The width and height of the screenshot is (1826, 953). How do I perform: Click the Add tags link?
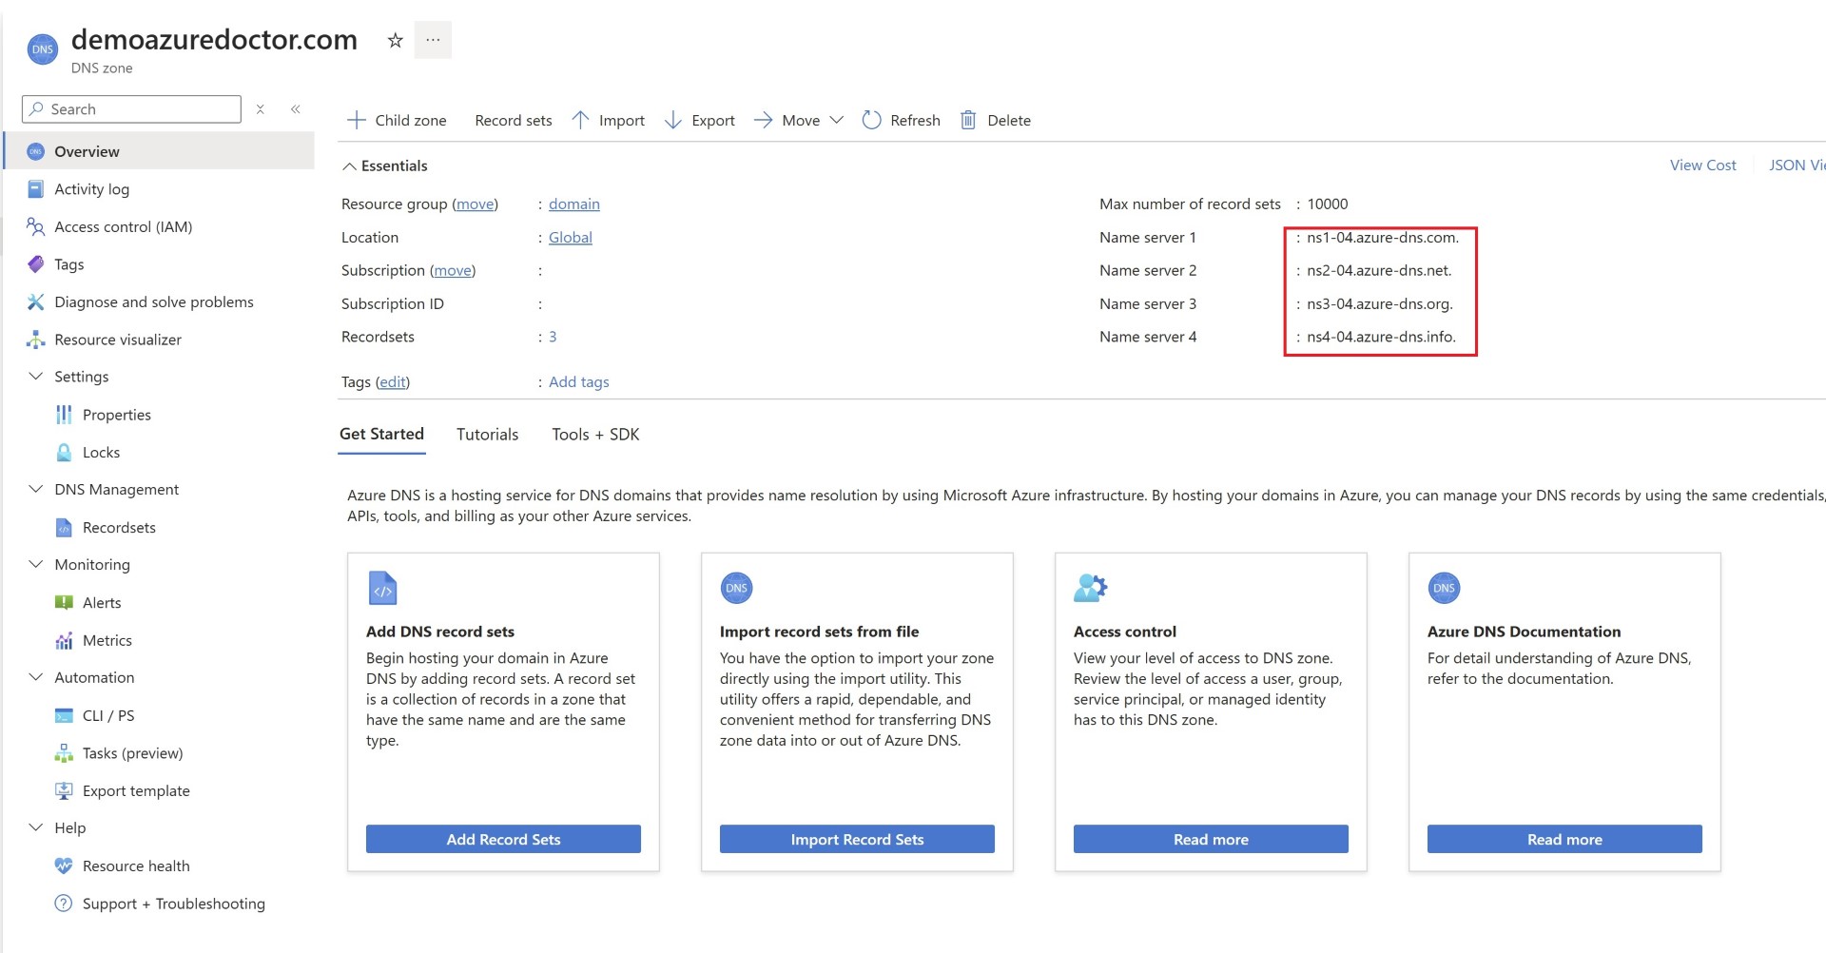coord(579,382)
